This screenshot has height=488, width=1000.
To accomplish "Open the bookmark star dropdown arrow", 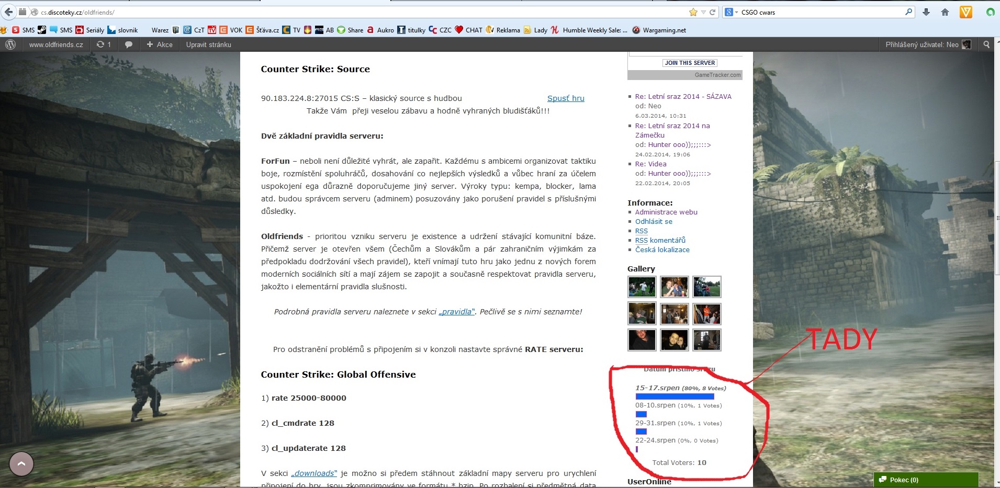I will [703, 12].
